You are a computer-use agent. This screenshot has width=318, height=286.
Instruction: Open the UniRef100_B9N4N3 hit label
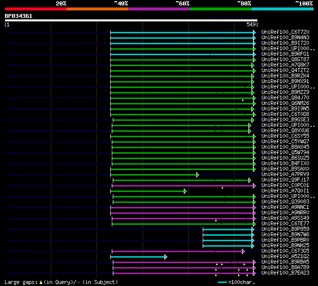tap(285, 37)
